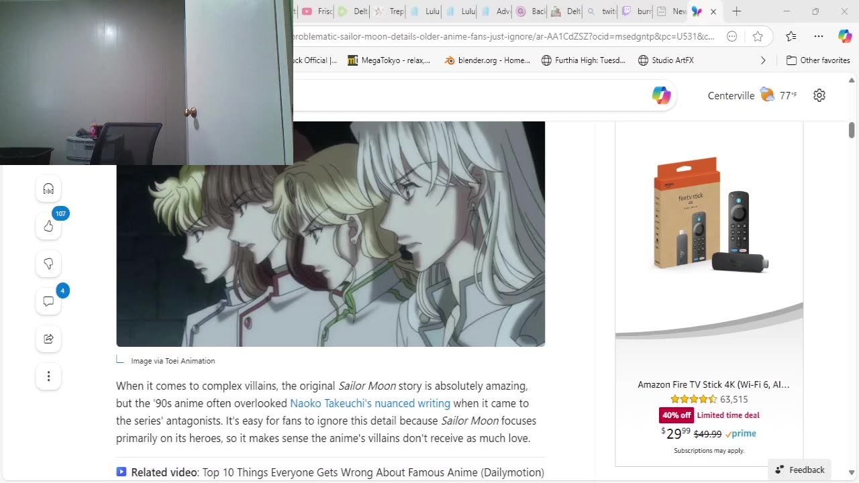
Task: Dislike the article with thumbs down
Action: (x=48, y=264)
